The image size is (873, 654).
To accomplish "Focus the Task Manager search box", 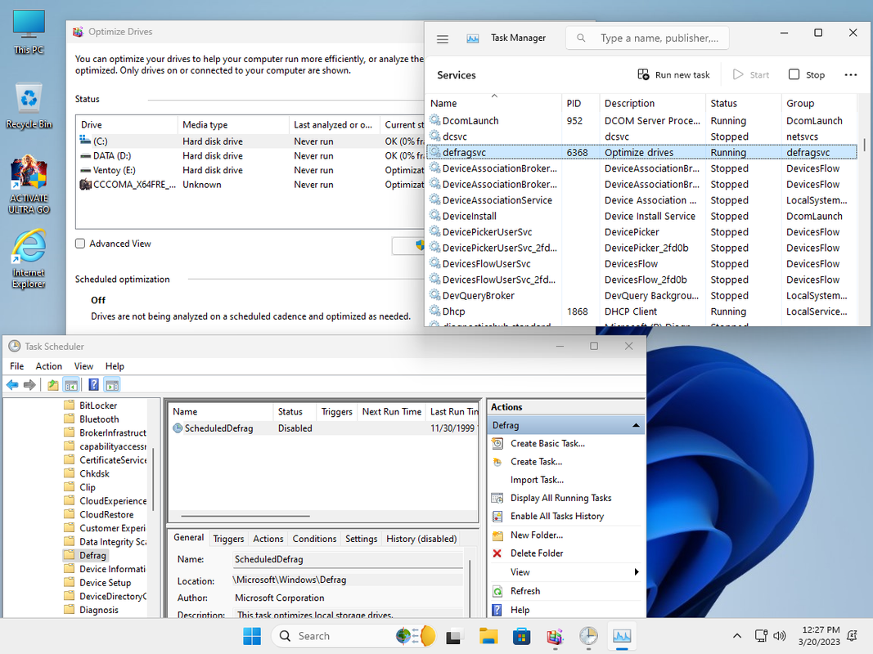I will (647, 38).
